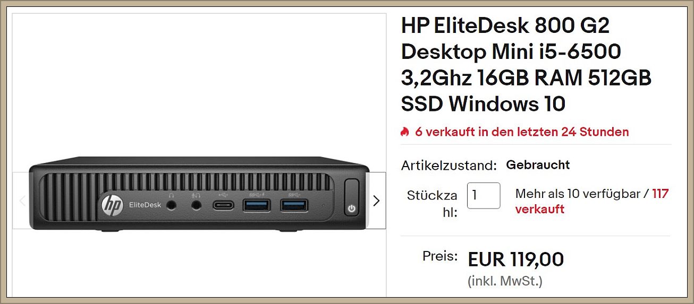Click the power button on the pictured EliteDesk
The width and height of the screenshot is (694, 304).
point(351,198)
